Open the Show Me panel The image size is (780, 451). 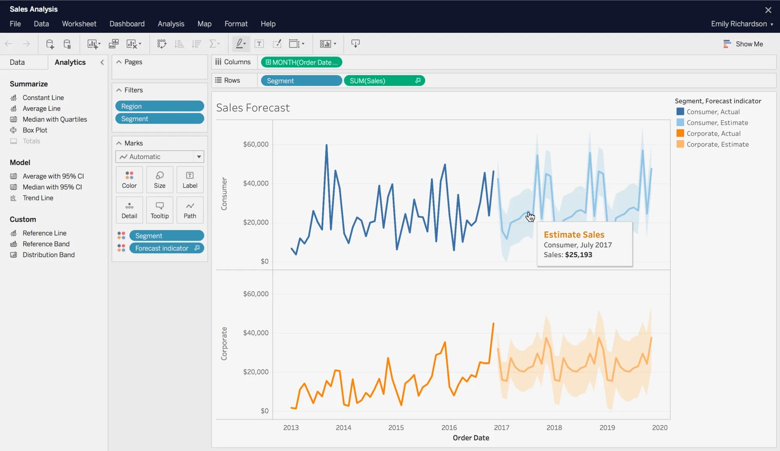pyautogui.click(x=743, y=44)
